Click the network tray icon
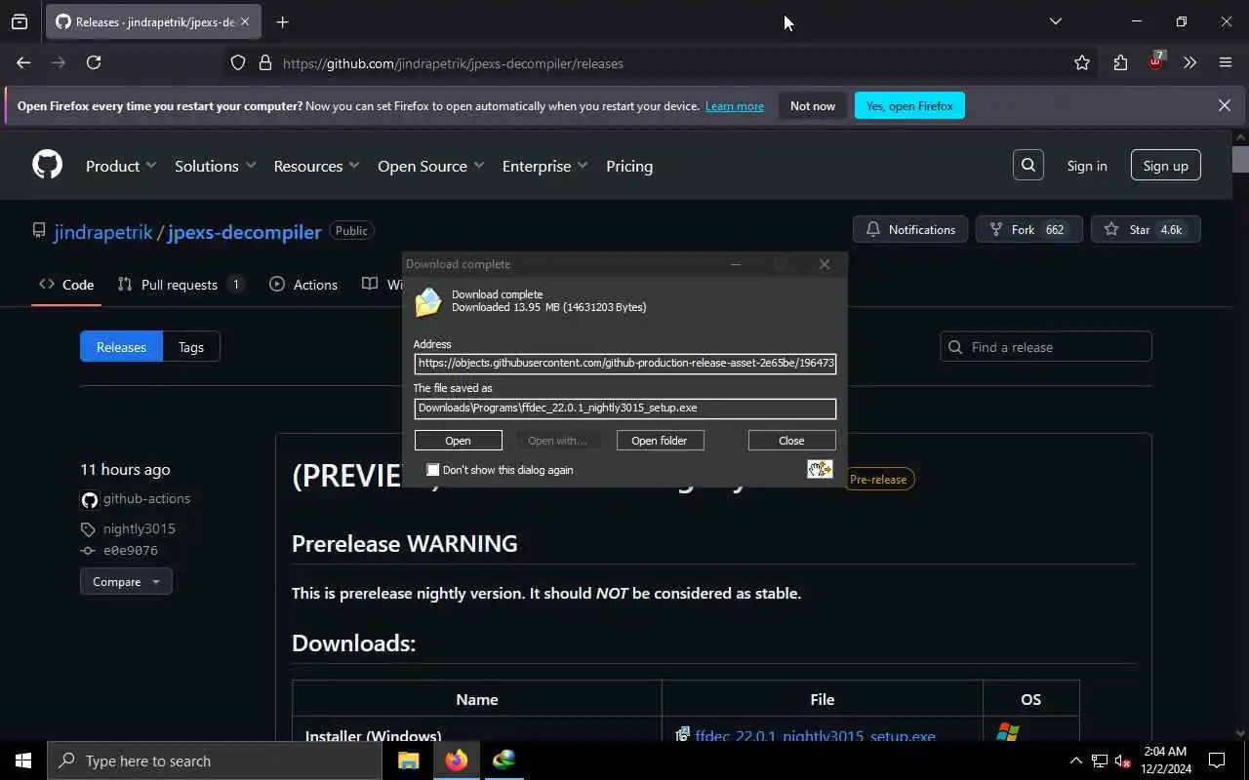Screen dimensions: 1249x780 [x=1100, y=760]
